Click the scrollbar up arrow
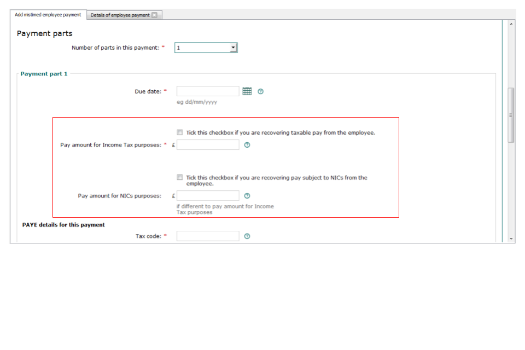The height and width of the screenshot is (350, 525). coord(511,24)
